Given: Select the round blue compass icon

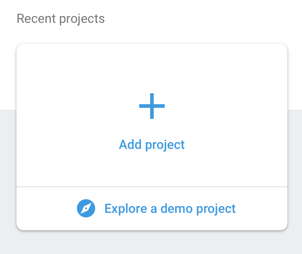Looking at the screenshot, I should click(x=86, y=209).
